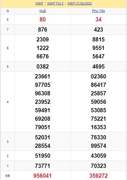127x180 pixels.
Task: Click Huế second prize 51950
Action: pos(43,156)
